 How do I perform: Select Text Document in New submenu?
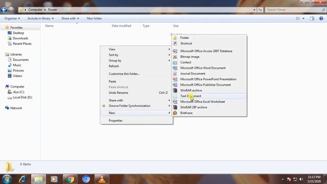[209, 96]
